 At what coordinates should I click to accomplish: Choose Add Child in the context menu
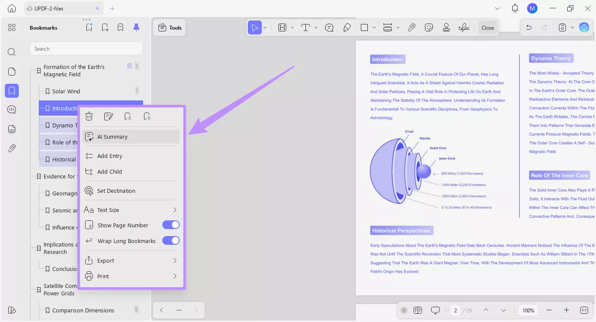click(x=131, y=171)
